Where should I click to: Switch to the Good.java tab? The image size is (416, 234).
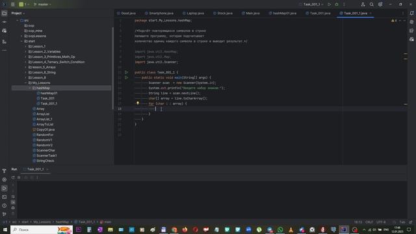[127, 13]
